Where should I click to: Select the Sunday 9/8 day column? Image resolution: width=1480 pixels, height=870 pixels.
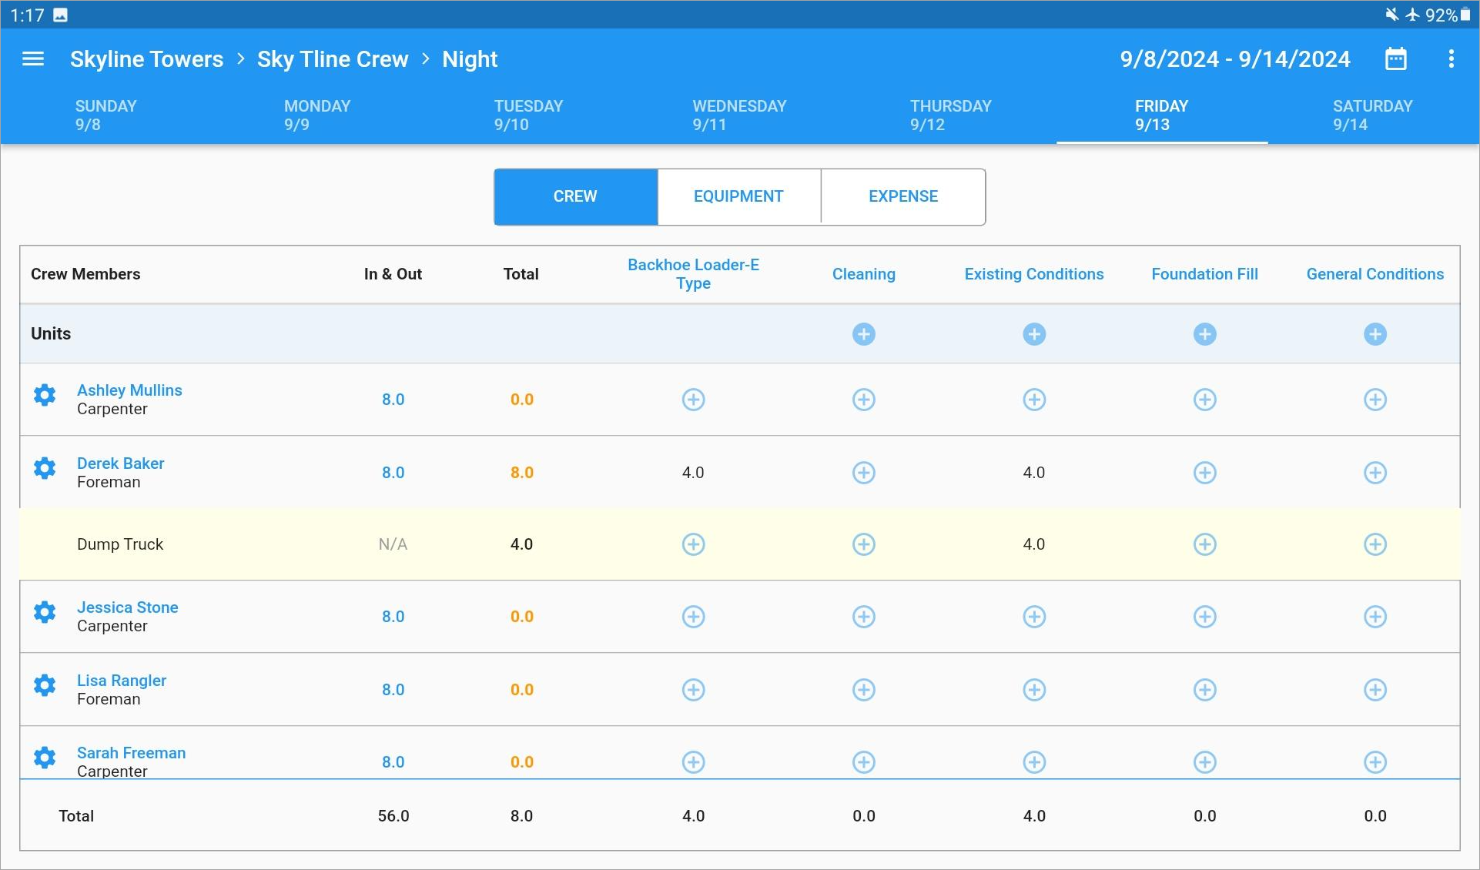click(105, 114)
